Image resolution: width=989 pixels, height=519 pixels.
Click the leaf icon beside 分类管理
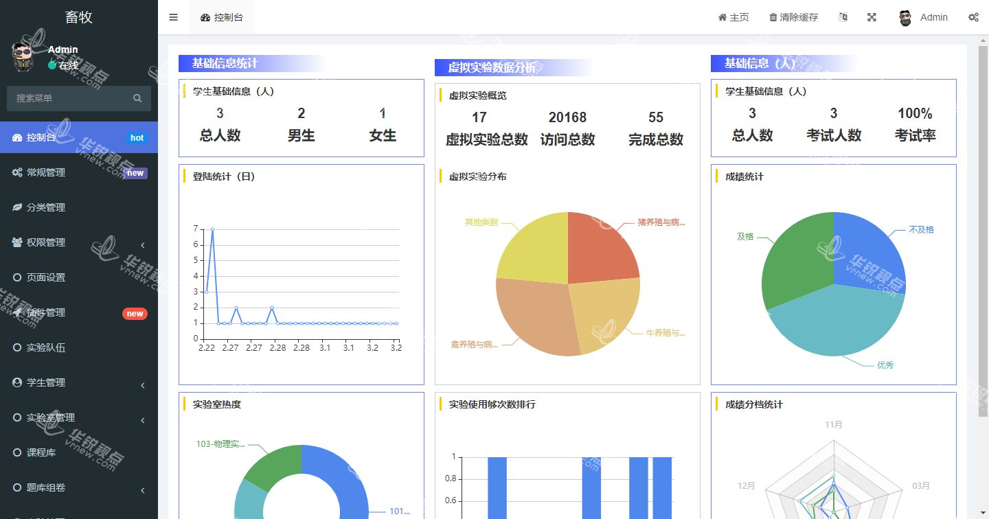click(x=17, y=207)
